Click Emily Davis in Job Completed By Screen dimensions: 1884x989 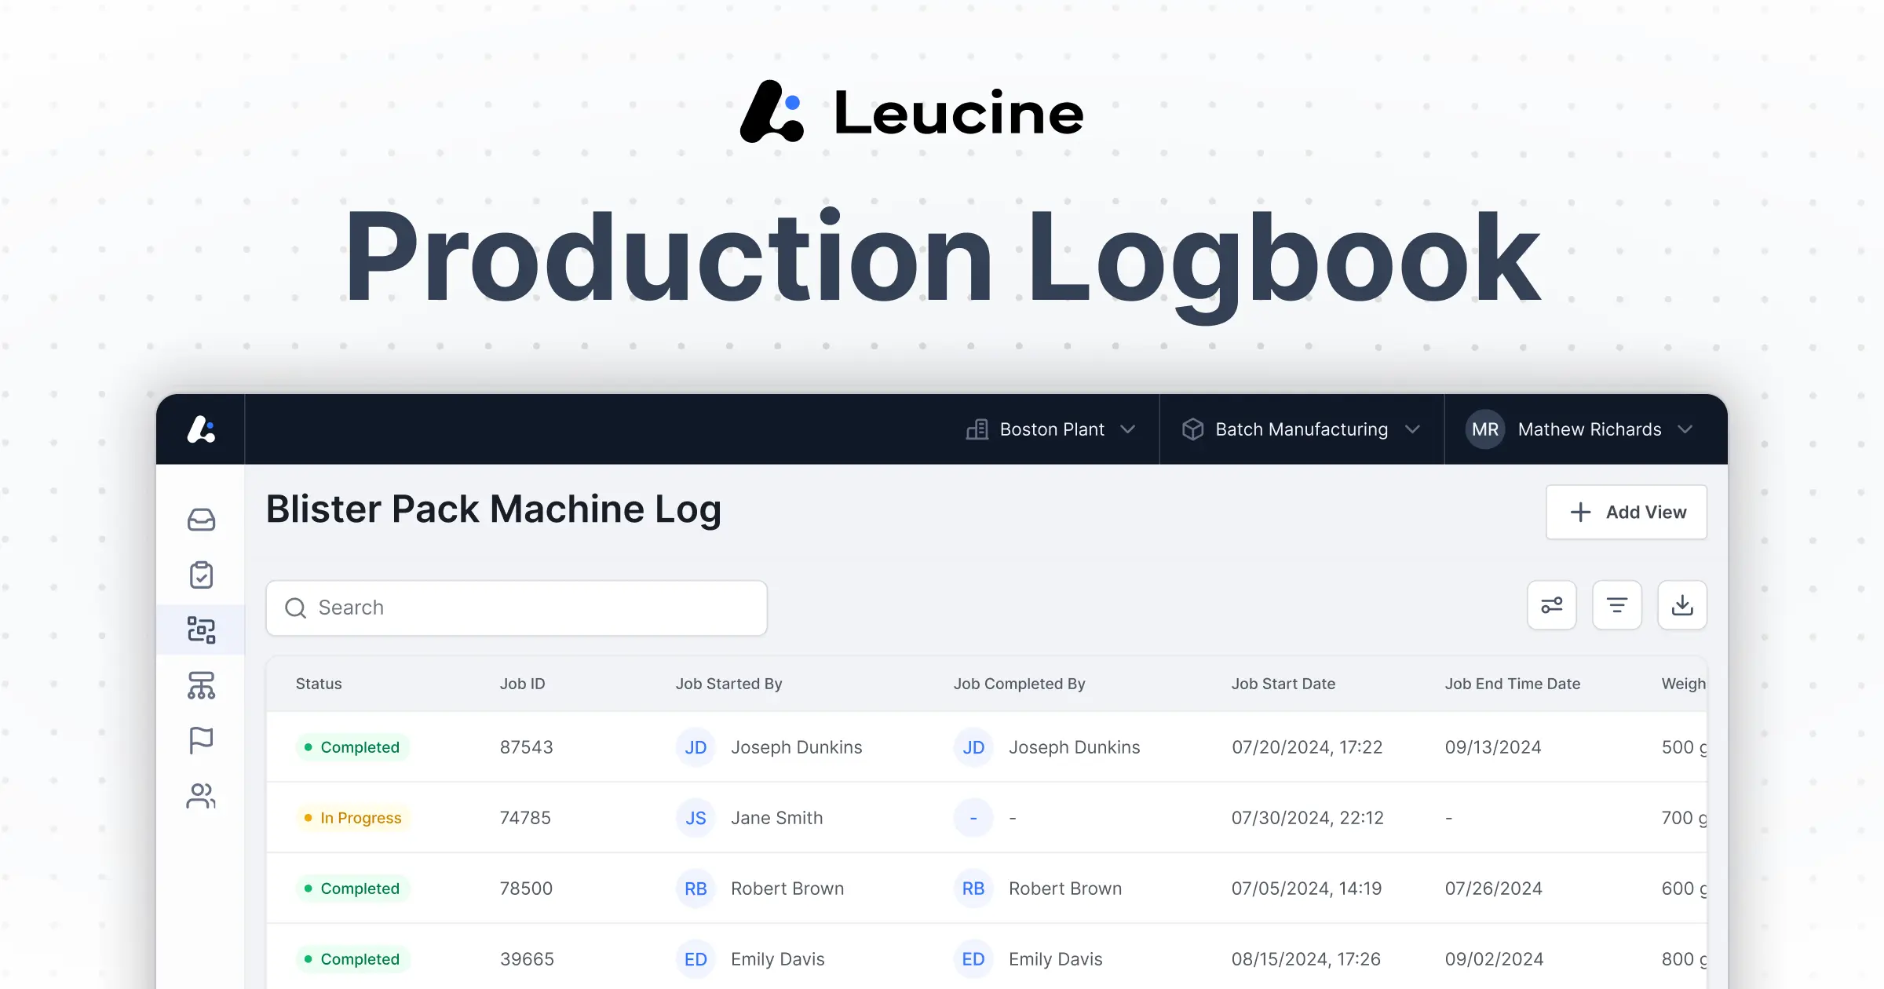(x=1055, y=959)
